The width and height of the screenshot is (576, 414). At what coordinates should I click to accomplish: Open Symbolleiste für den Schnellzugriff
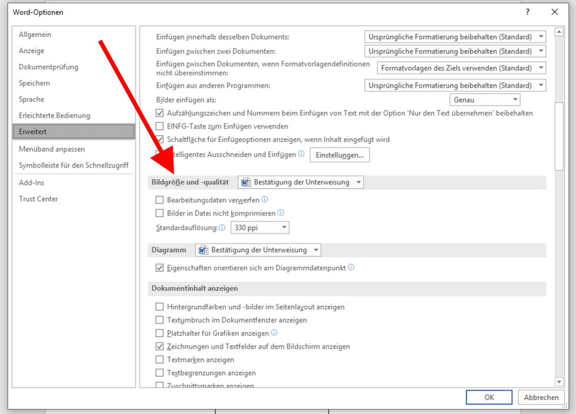(74, 165)
